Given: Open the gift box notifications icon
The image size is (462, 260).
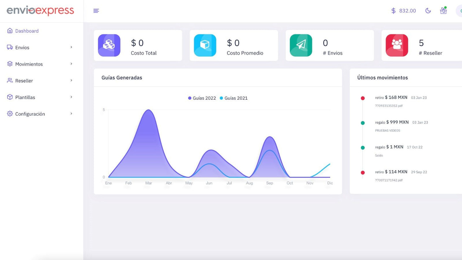Looking at the screenshot, I should tap(443, 10).
